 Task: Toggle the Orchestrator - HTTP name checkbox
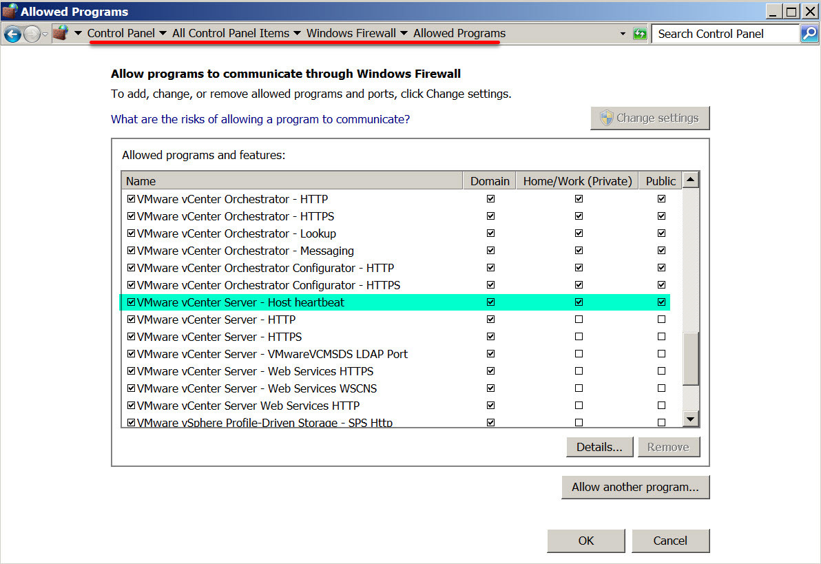click(x=131, y=198)
